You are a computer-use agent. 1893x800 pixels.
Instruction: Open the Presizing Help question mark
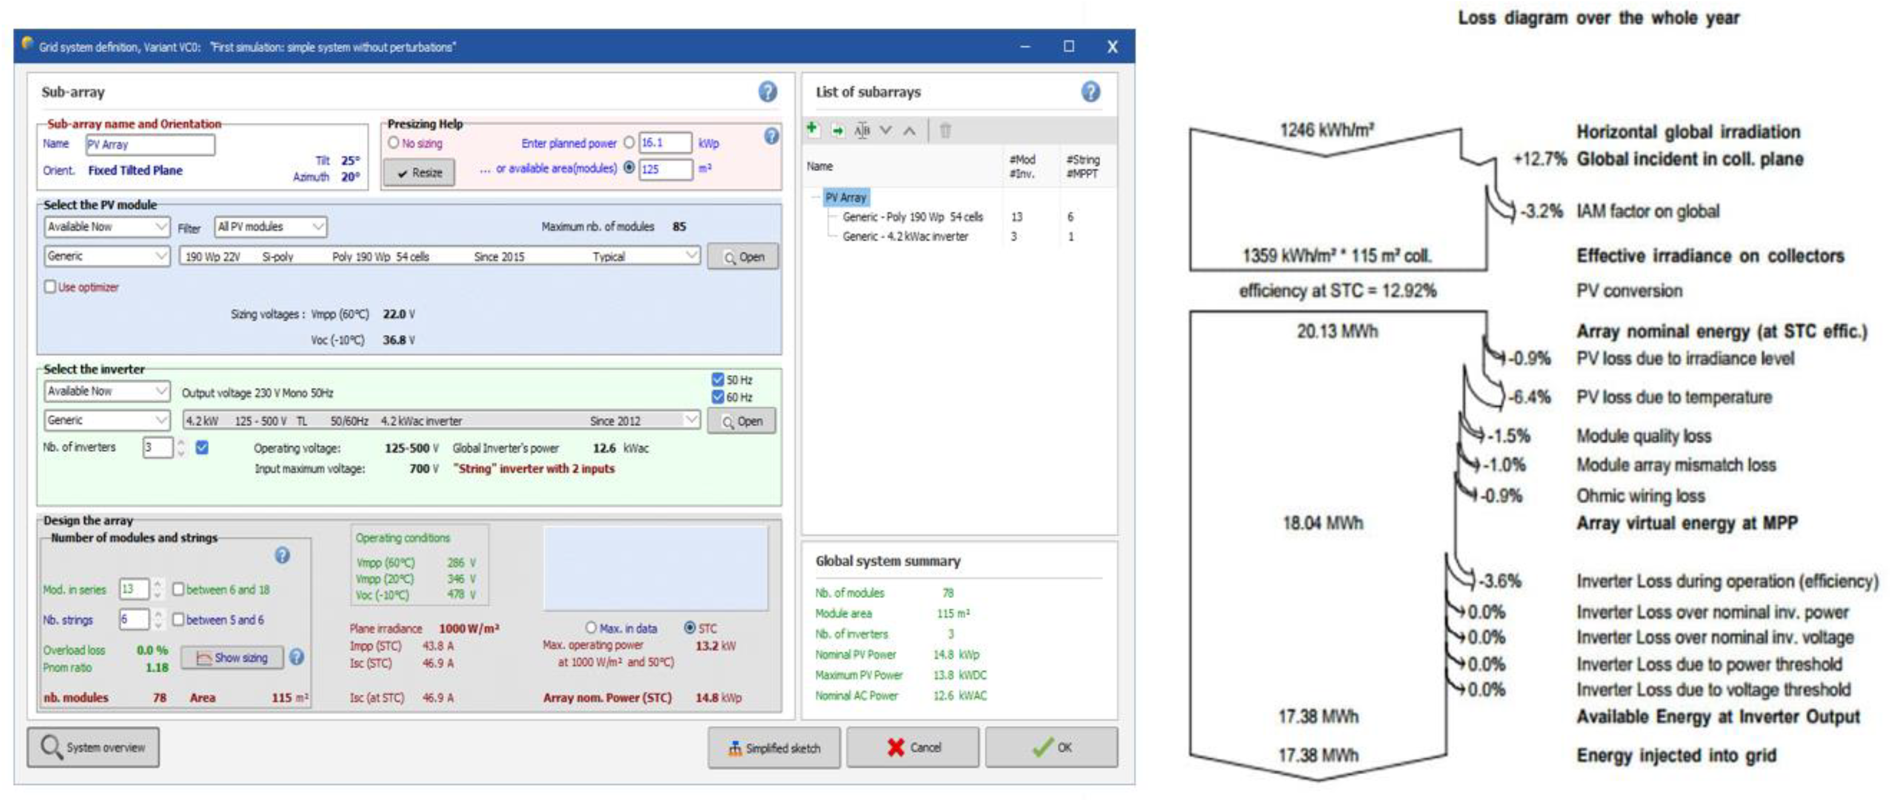pos(771,136)
